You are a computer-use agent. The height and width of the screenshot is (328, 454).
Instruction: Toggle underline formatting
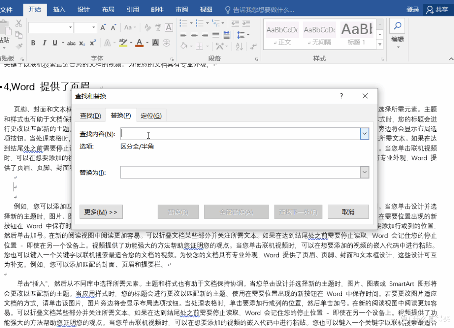tap(55, 43)
